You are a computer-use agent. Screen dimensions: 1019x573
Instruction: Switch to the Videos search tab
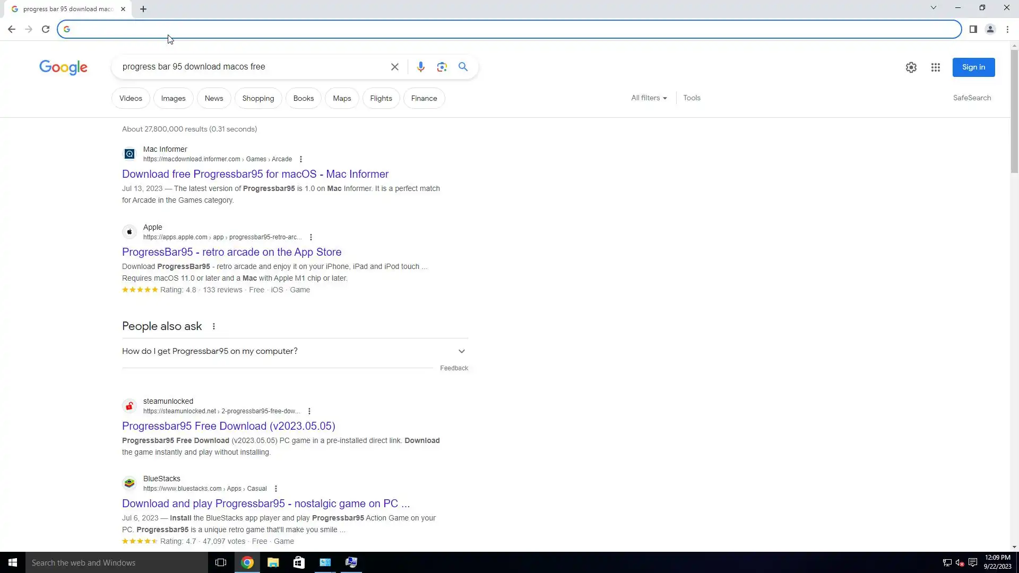[131, 99]
